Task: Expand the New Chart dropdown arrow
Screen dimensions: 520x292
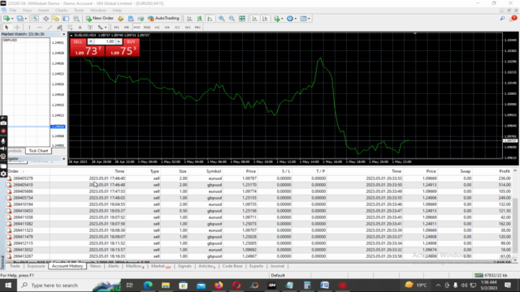Action: (12, 19)
